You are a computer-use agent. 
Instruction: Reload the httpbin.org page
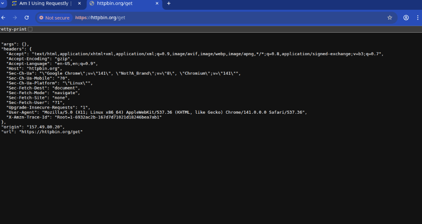(x=27, y=18)
